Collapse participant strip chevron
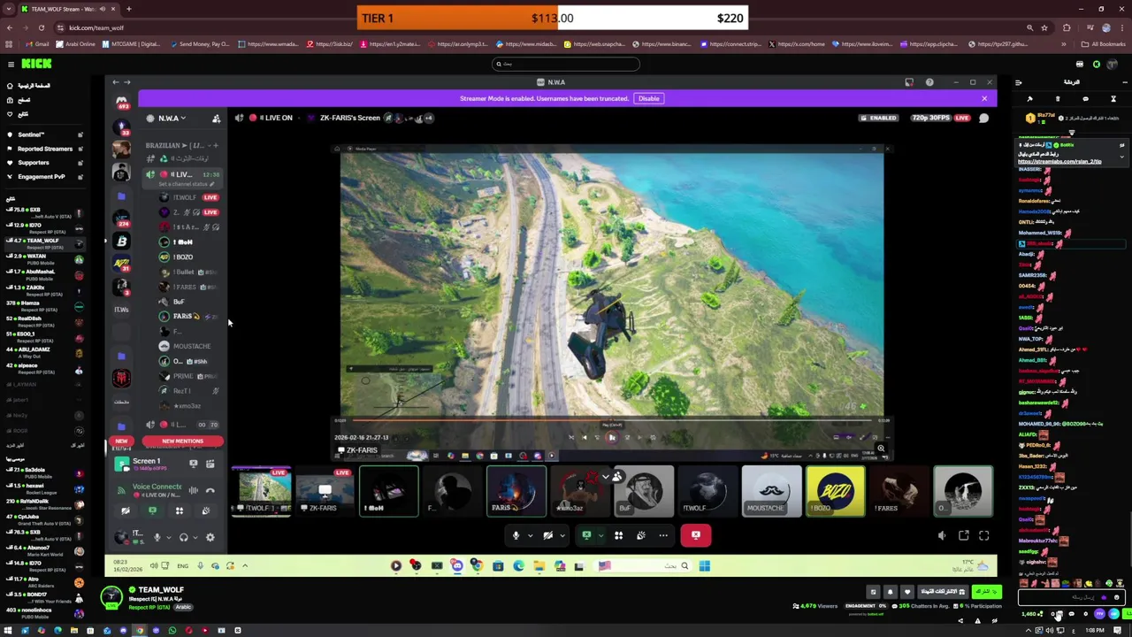 click(606, 477)
